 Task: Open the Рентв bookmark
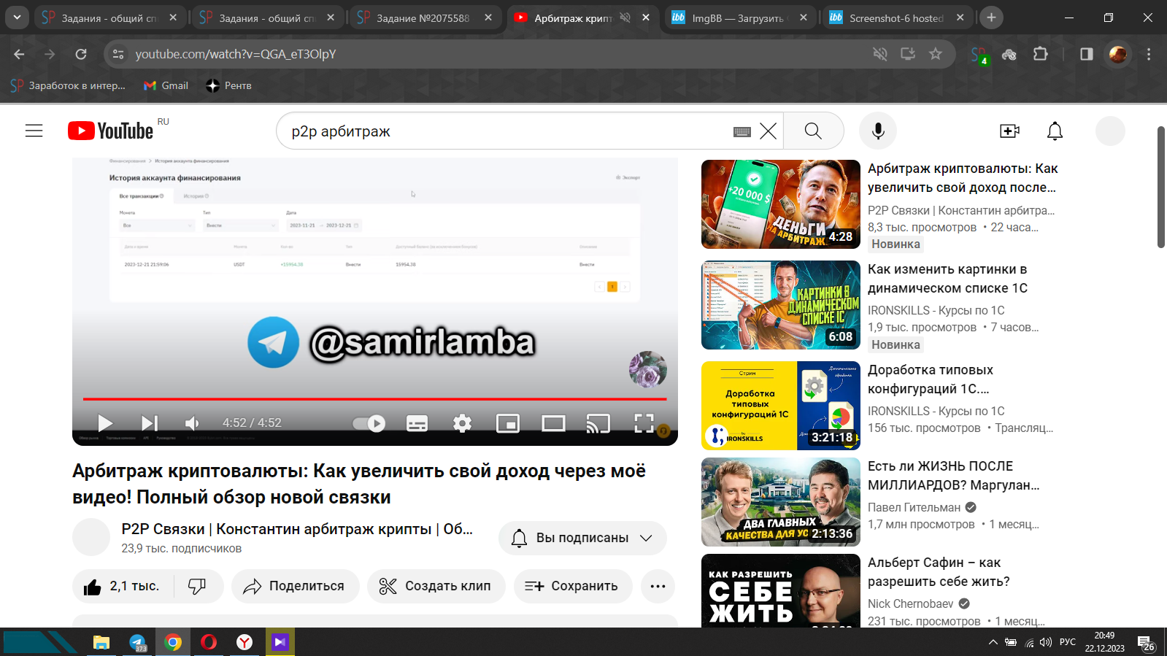(x=228, y=85)
